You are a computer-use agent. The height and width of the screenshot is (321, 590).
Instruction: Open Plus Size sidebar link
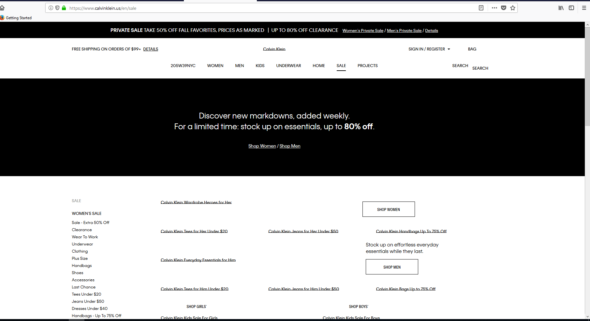(80, 258)
